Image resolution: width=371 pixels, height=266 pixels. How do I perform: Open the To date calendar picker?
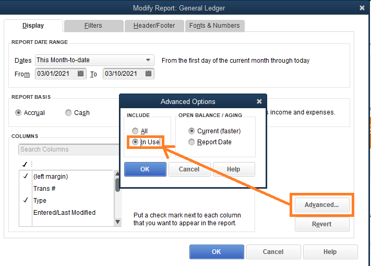148,74
